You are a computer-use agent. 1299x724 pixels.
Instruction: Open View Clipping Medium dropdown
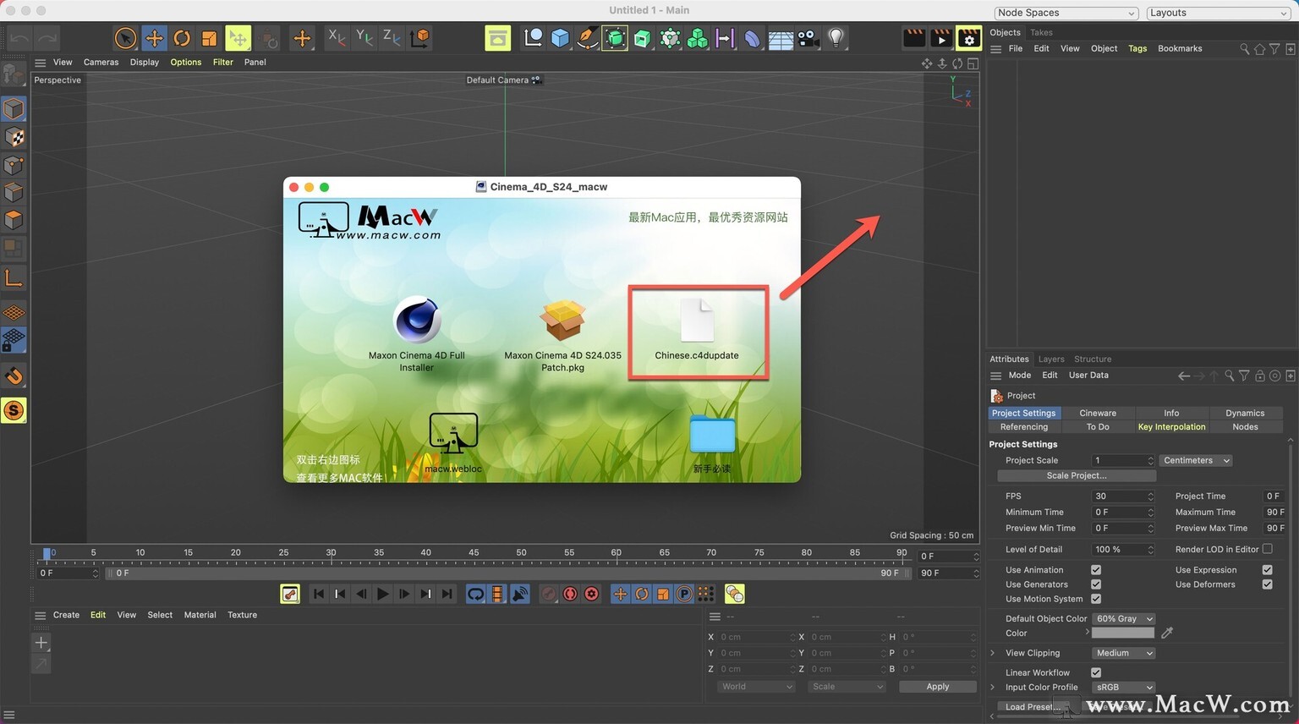click(x=1124, y=653)
